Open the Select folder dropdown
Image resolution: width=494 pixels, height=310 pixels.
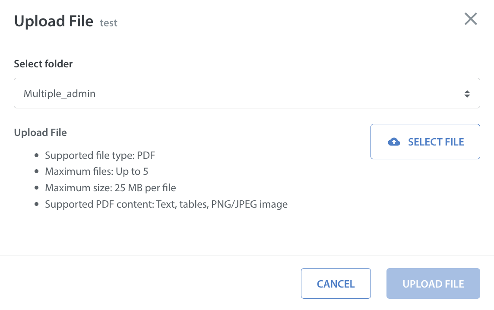coord(247,93)
